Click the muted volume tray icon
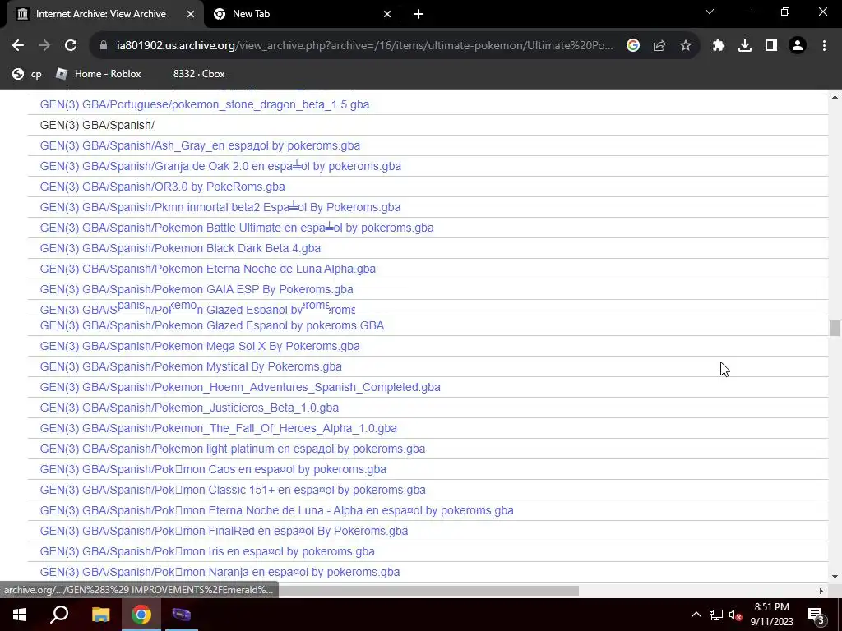 point(735,615)
